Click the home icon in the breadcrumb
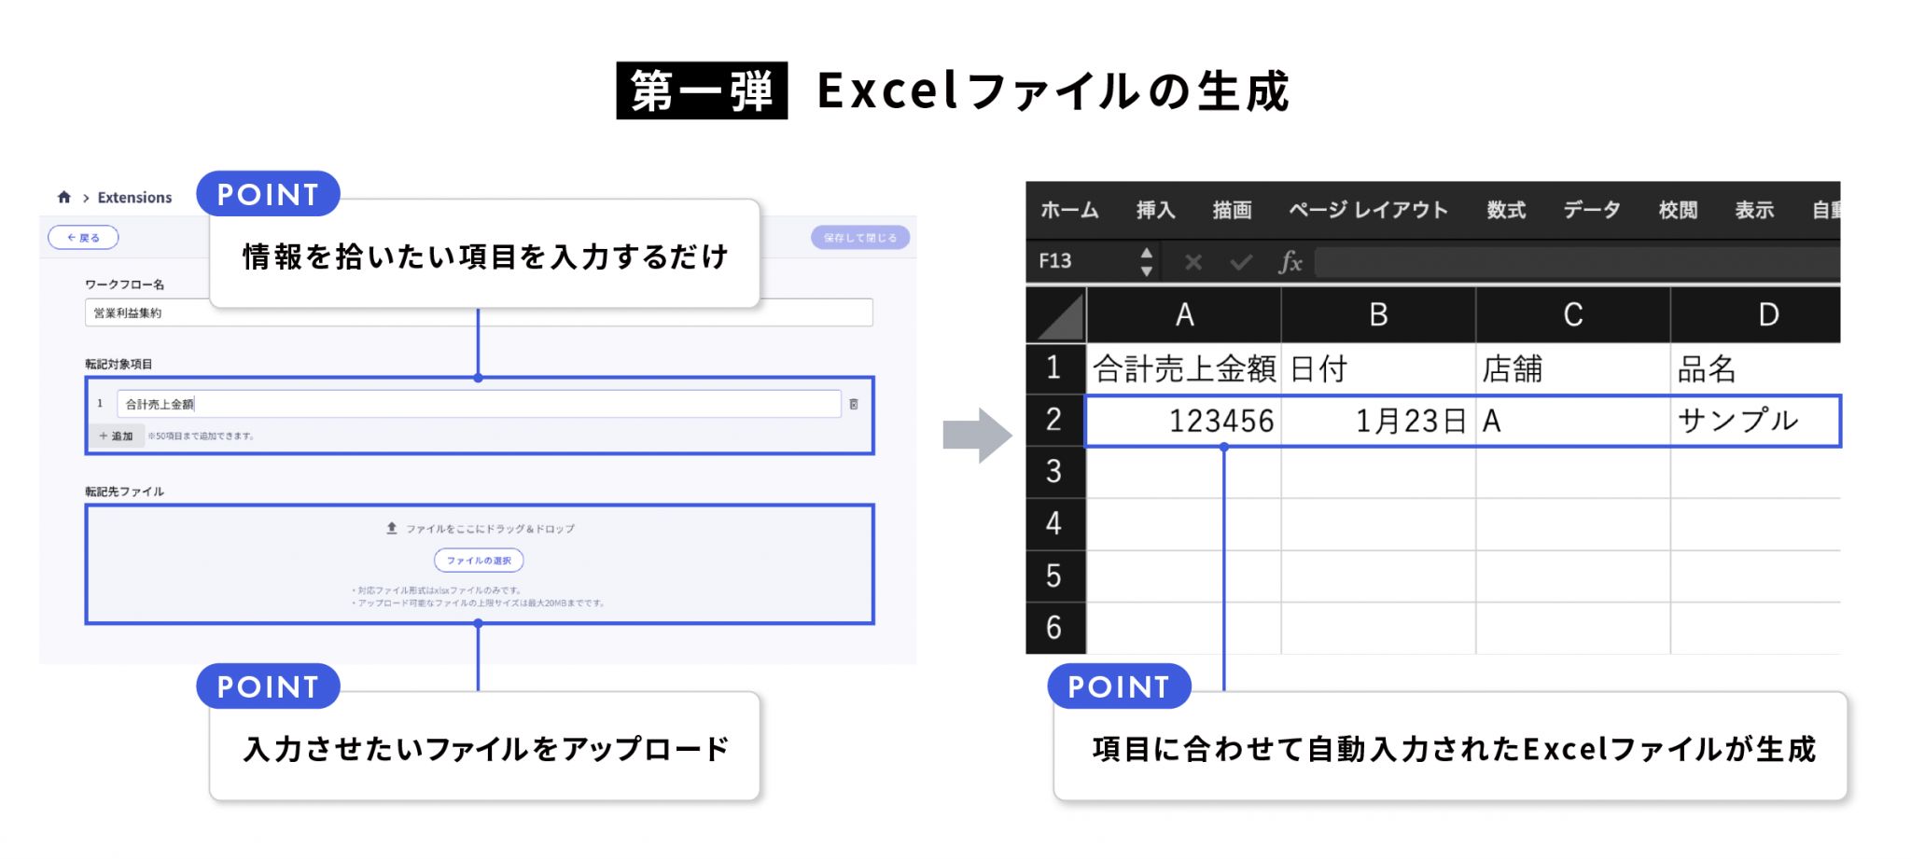This screenshot has width=1911, height=859. (x=64, y=196)
